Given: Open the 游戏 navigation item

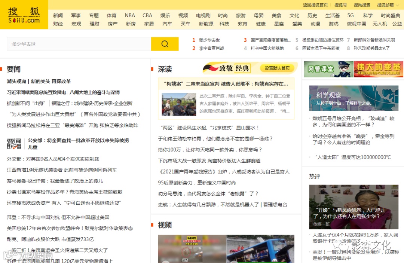Looking at the screenshot, I should [x=333, y=24].
